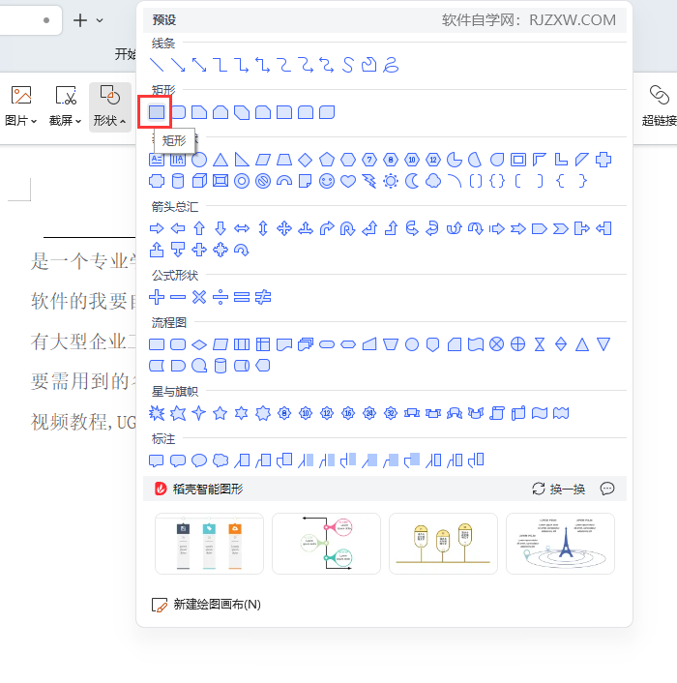Choose the yellow timeline smart graphic thumbnail

point(443,544)
